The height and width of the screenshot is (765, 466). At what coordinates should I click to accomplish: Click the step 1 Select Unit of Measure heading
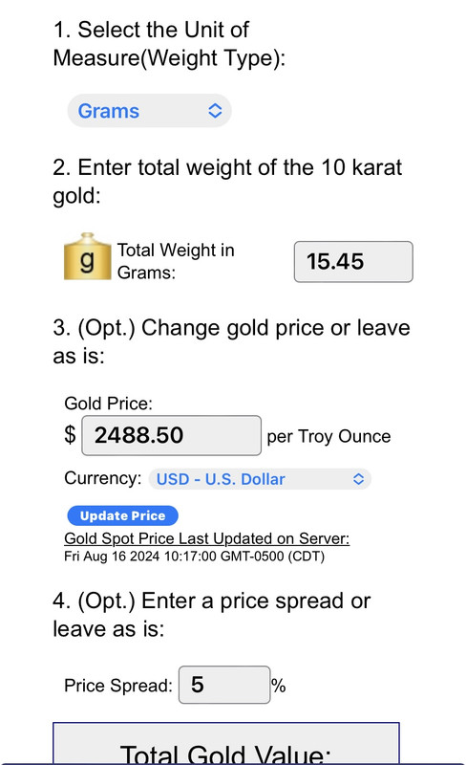pos(169,44)
